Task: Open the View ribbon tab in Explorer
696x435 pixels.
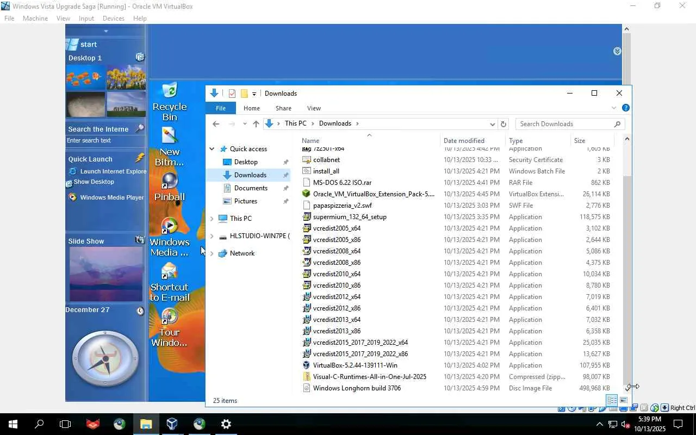Action: click(x=314, y=108)
